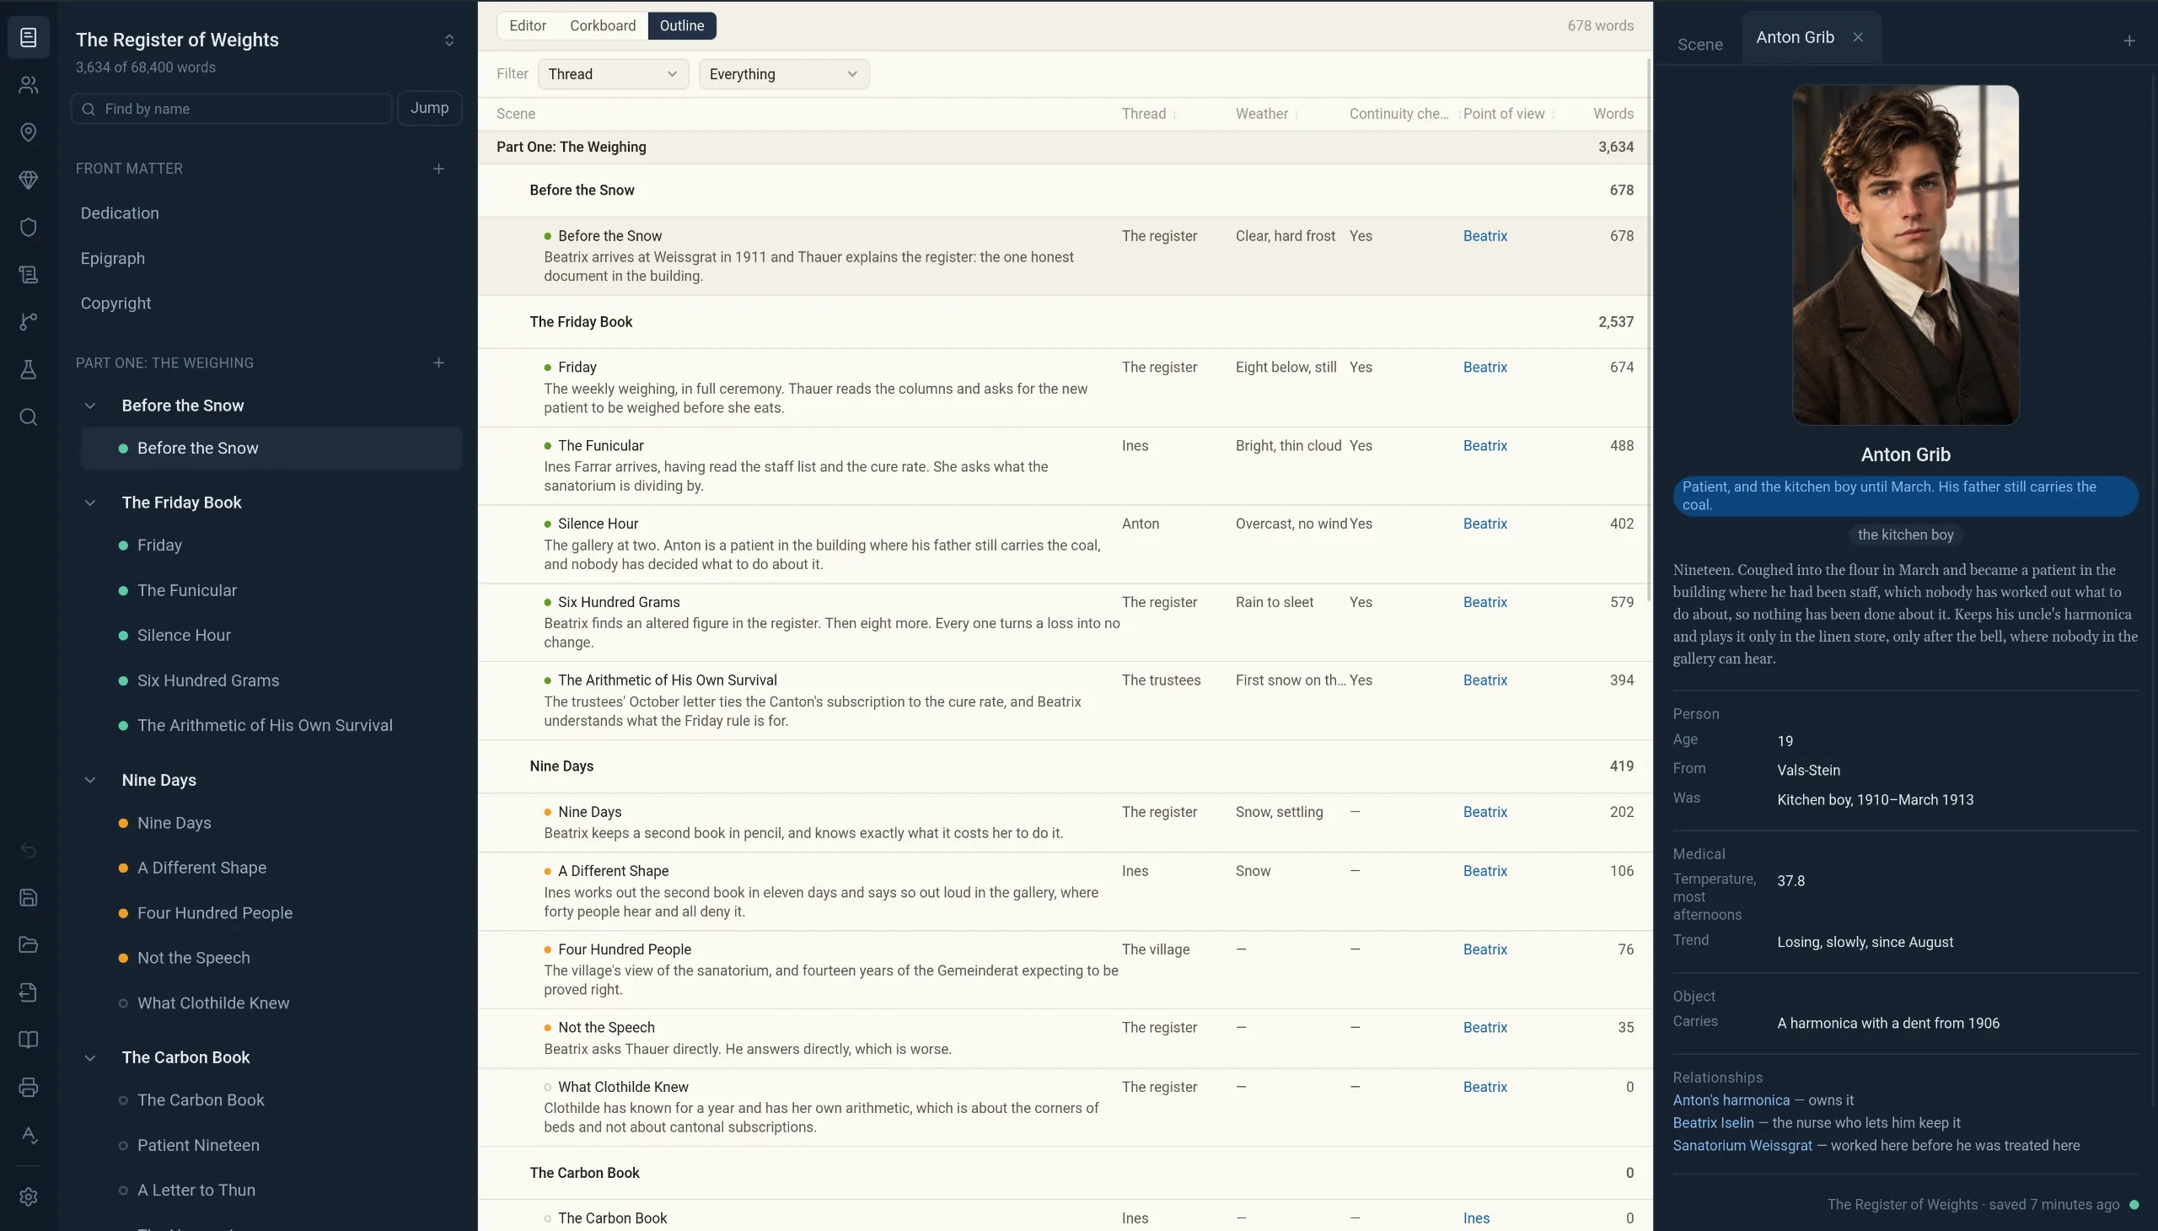Viewport: 2158px width, 1231px height.
Task: Open the Thread filter dropdown
Action: (613, 74)
